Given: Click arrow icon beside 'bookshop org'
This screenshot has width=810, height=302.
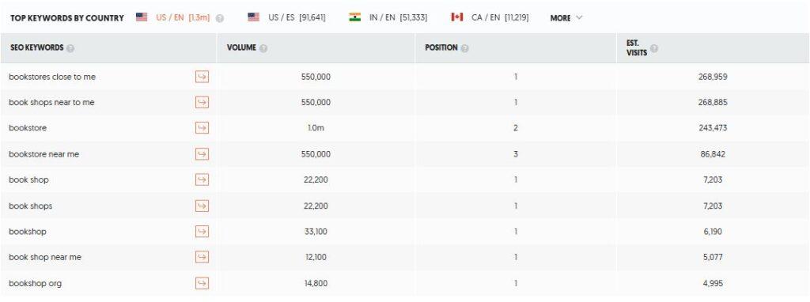Looking at the screenshot, I should pyautogui.click(x=202, y=283).
